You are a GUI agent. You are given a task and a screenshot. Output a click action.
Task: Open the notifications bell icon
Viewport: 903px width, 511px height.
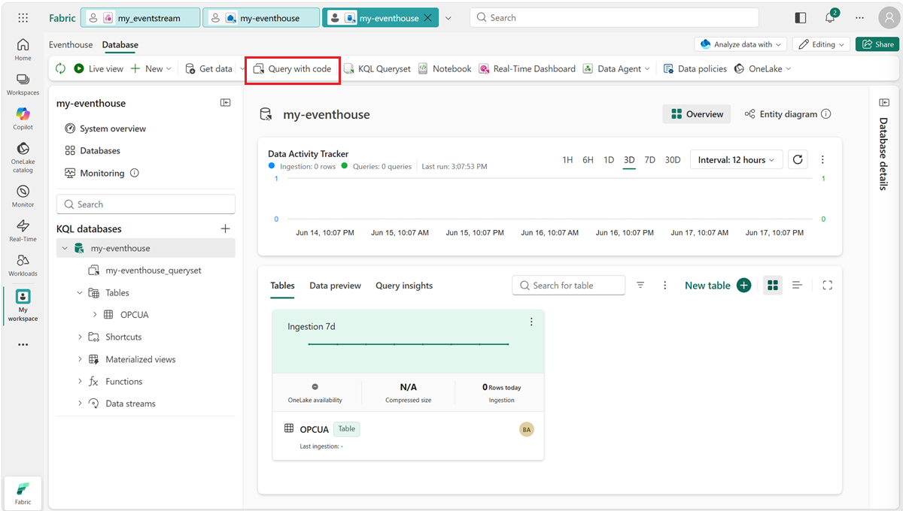(831, 18)
